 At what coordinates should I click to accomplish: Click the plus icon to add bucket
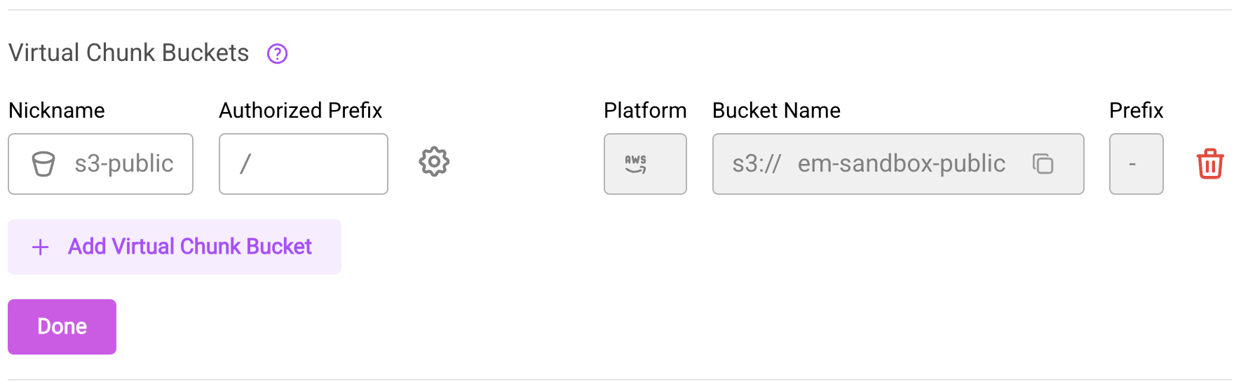point(41,247)
